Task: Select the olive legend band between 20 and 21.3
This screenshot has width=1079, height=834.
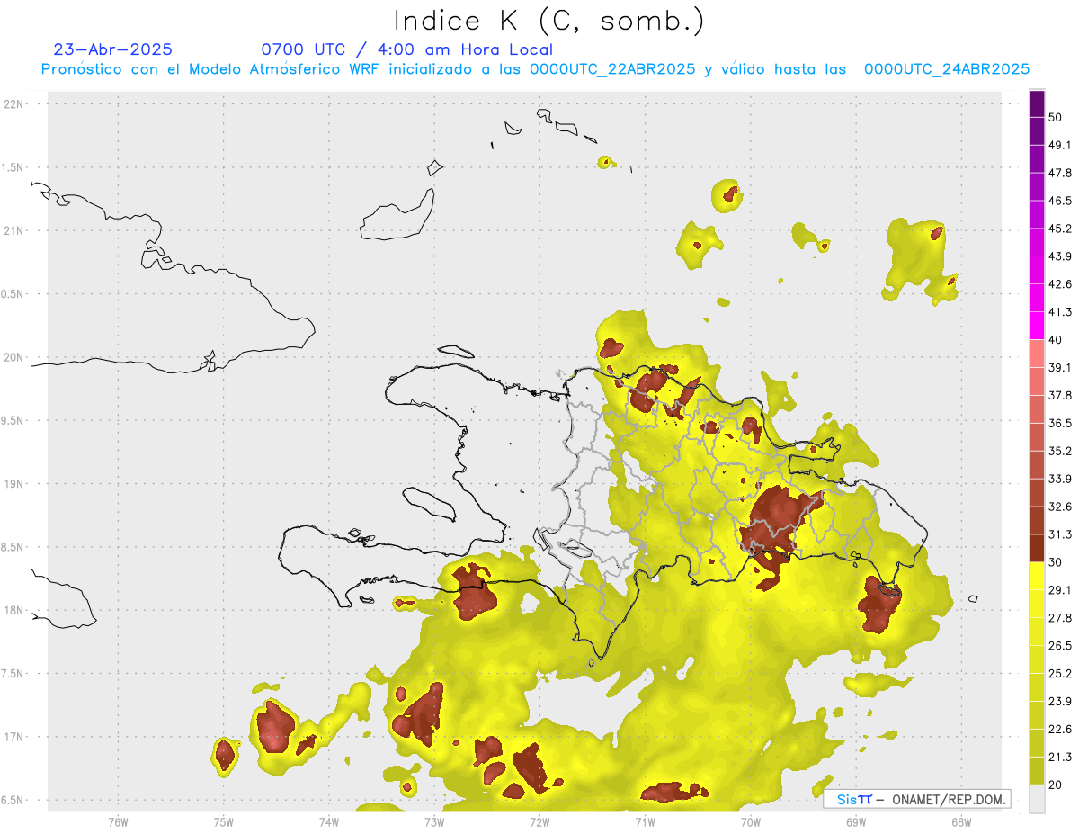Action: (x=1037, y=771)
